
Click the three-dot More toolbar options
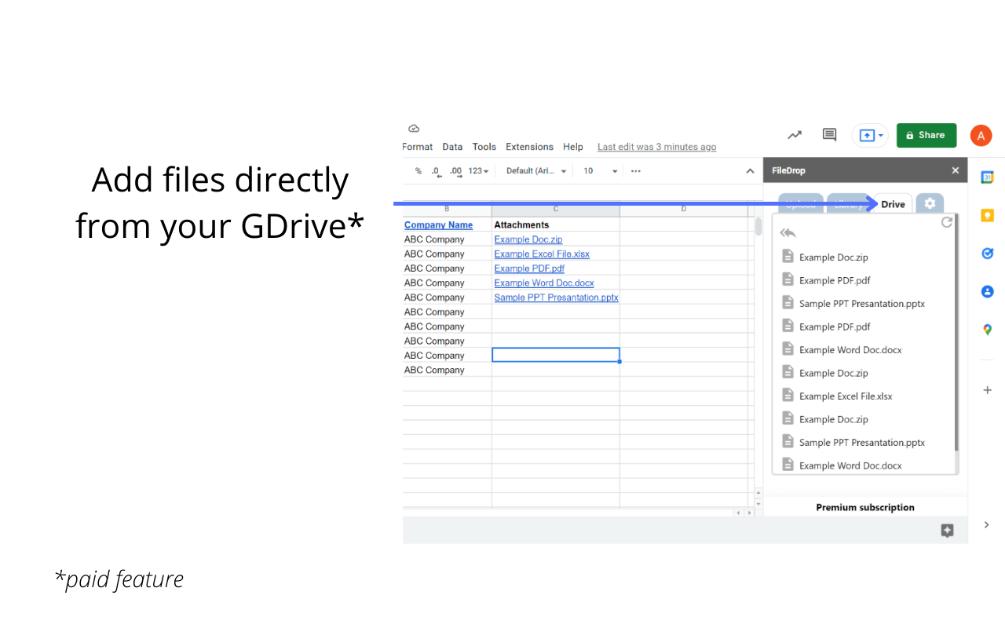[x=636, y=171]
